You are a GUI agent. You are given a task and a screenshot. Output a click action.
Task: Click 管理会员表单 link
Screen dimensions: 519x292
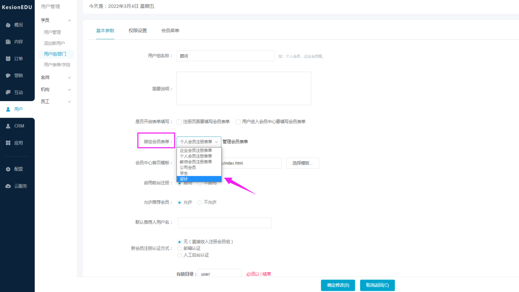[x=235, y=142]
